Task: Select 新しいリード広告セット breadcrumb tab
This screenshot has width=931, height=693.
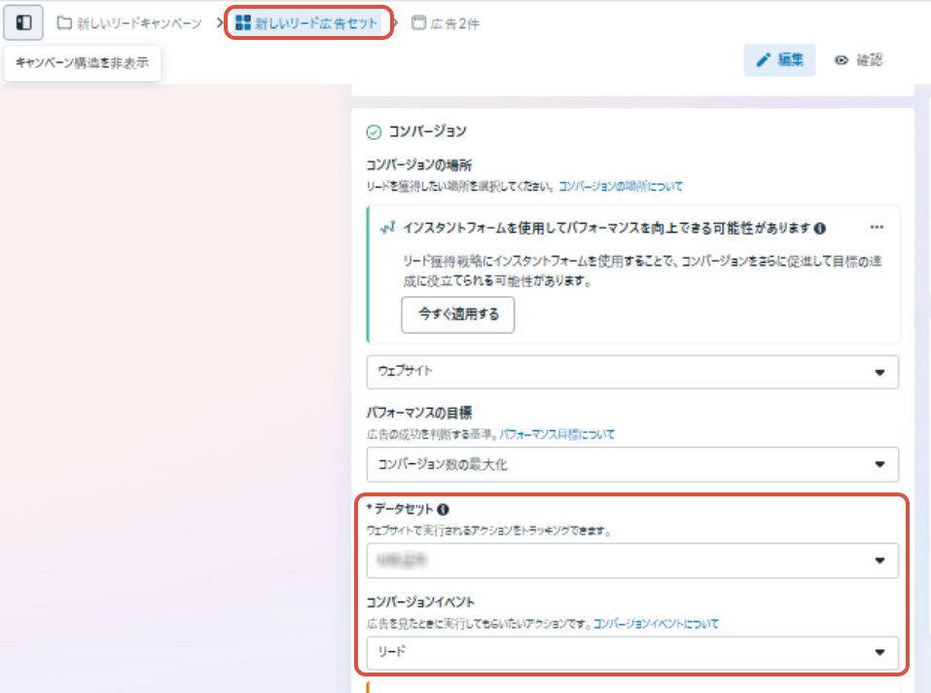Action: click(316, 23)
